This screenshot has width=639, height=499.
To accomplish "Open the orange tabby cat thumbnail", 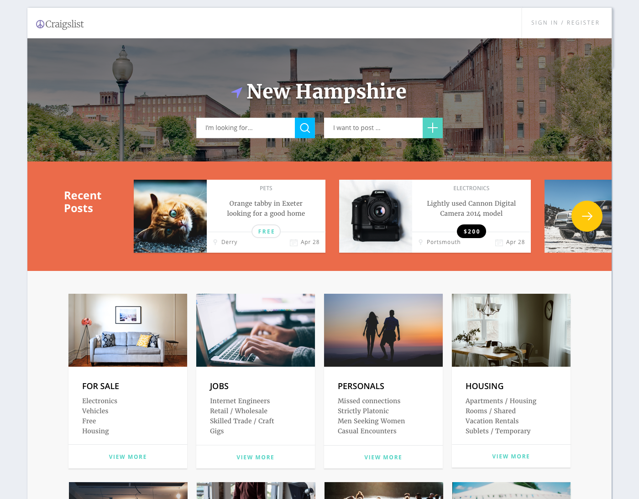I will (170, 216).
